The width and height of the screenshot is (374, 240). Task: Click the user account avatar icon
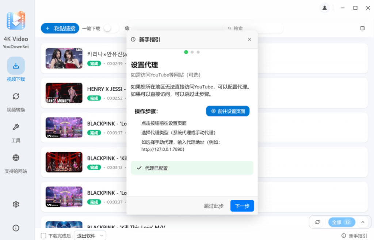[x=324, y=8]
